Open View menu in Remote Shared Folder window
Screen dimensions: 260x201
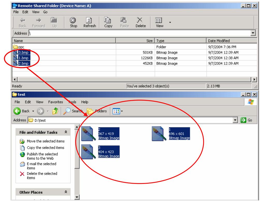point(36,12)
